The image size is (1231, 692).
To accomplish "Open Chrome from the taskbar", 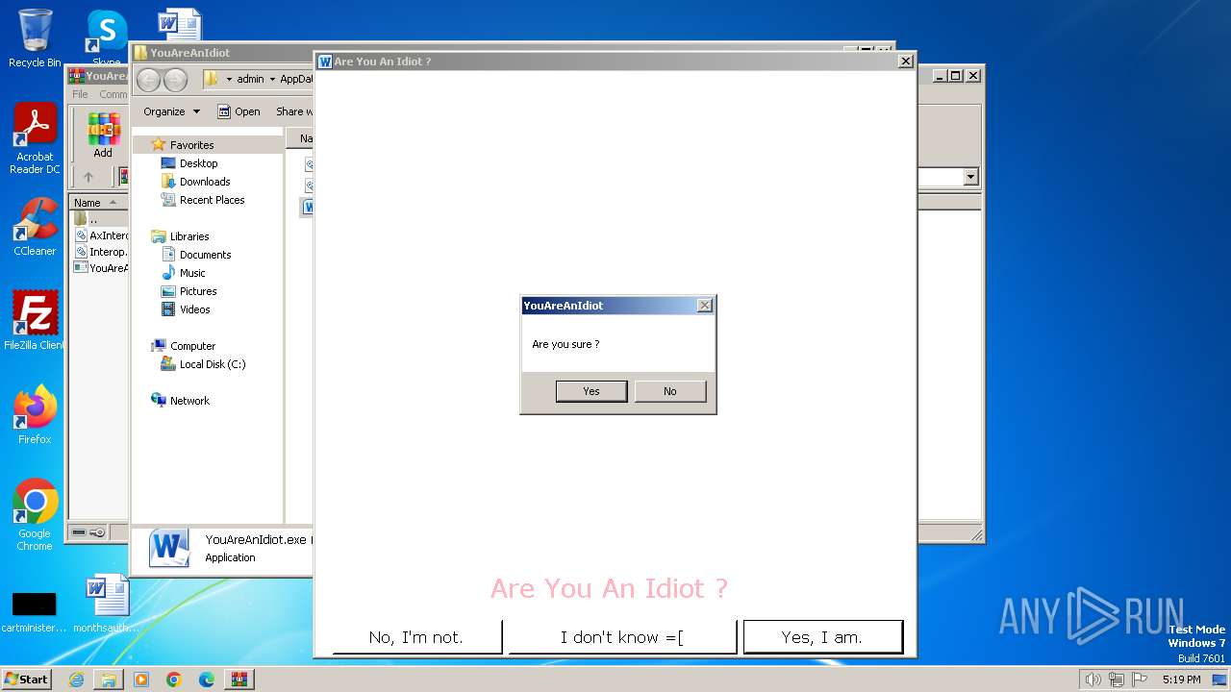I will point(174,680).
